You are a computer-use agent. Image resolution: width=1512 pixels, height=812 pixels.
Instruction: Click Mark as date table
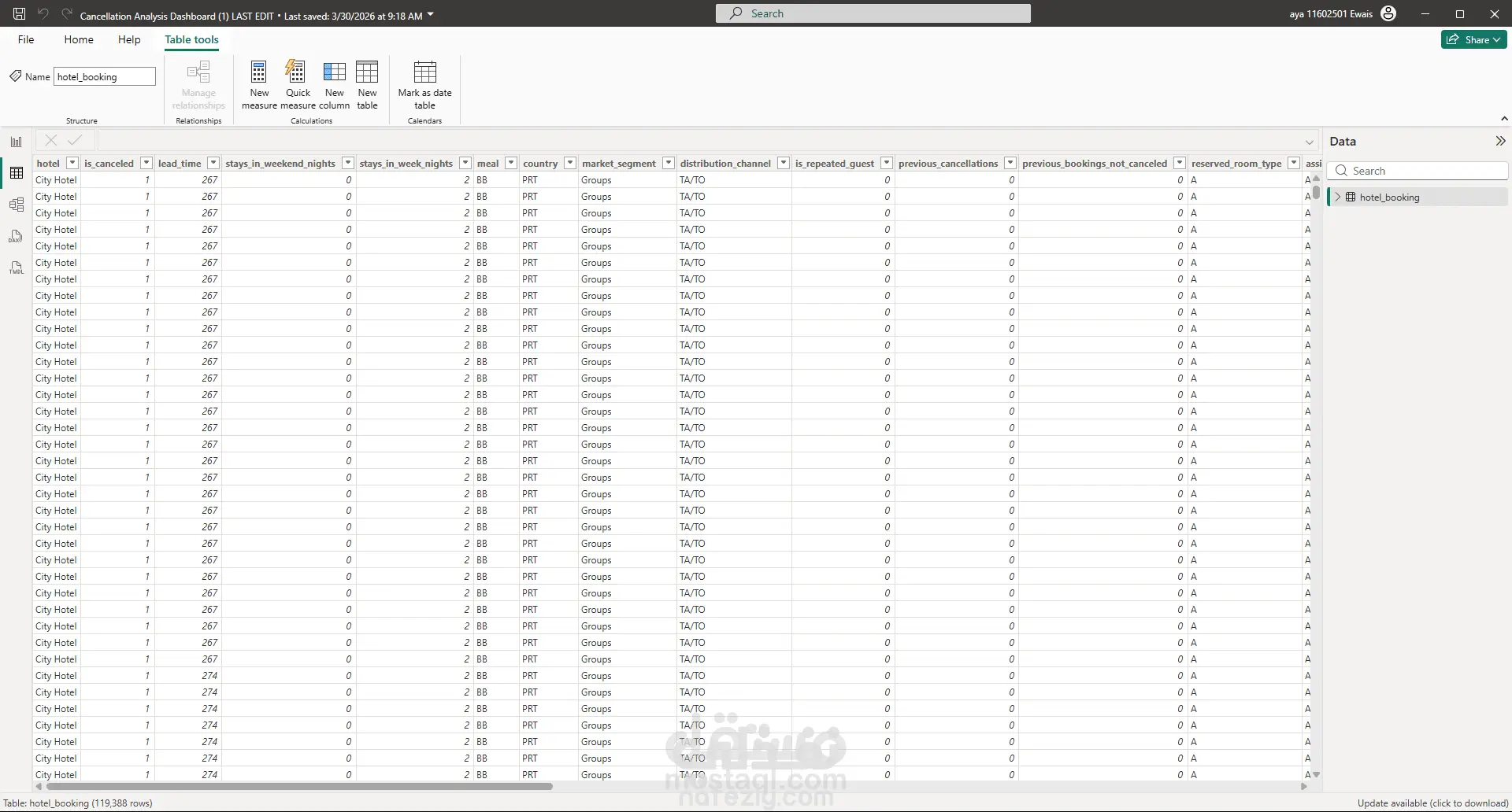tap(424, 85)
